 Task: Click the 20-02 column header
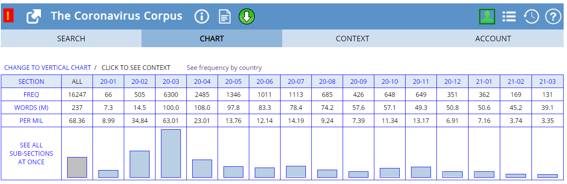[139, 81]
